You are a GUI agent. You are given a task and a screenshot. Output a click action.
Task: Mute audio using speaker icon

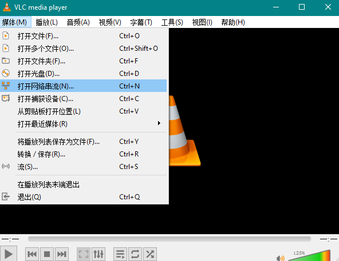[x=280, y=258]
